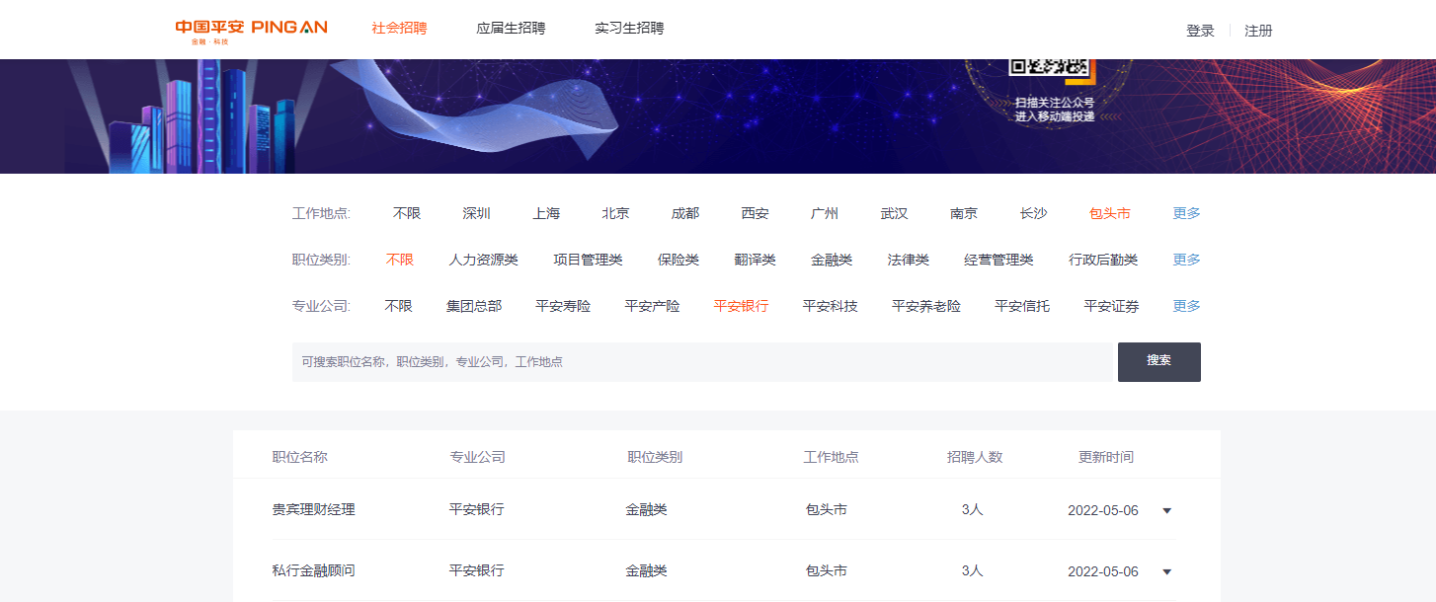Open the 私行金融顾问 job listing
1436x602 pixels.
pos(314,571)
